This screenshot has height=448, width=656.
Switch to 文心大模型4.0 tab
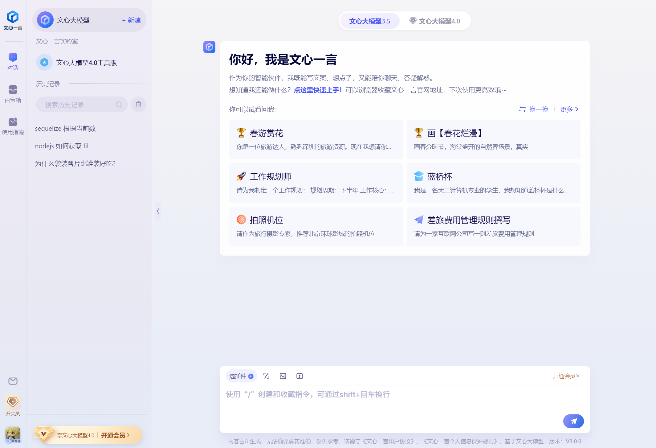click(435, 21)
